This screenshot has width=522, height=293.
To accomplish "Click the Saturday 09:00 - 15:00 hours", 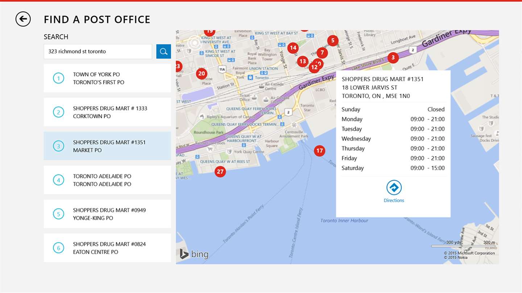I will coord(428,168).
